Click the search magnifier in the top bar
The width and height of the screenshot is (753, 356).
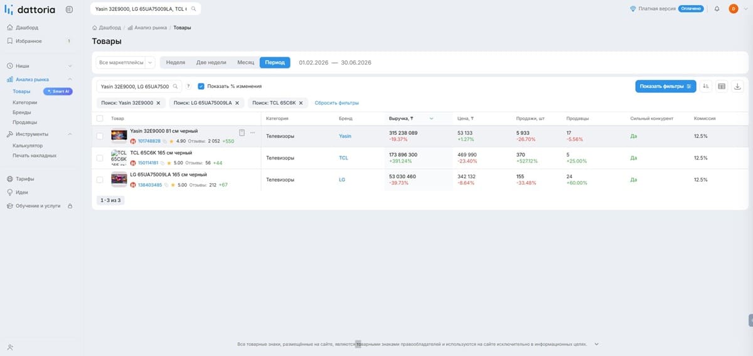click(193, 9)
